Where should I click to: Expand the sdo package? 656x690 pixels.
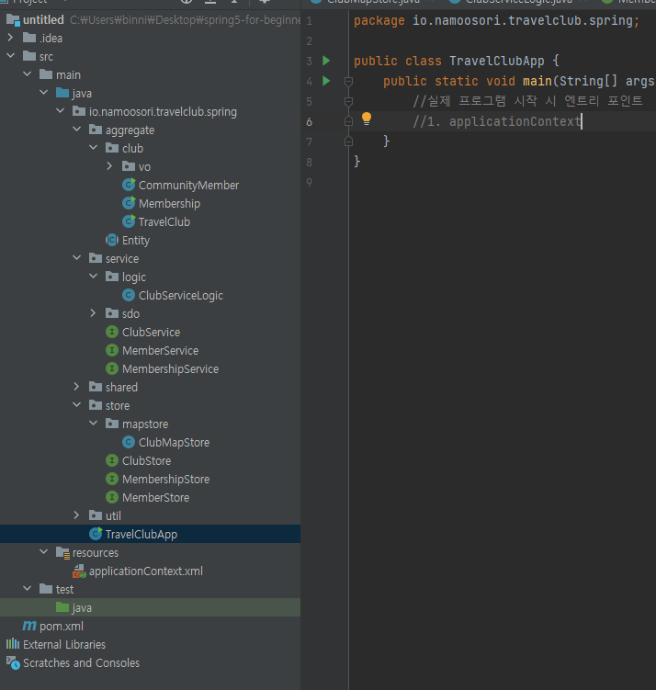click(x=93, y=313)
